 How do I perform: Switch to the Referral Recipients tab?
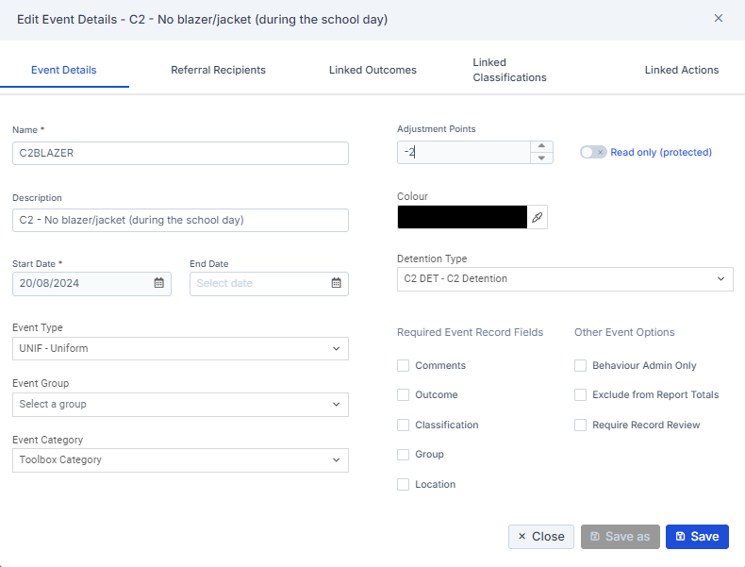218,70
